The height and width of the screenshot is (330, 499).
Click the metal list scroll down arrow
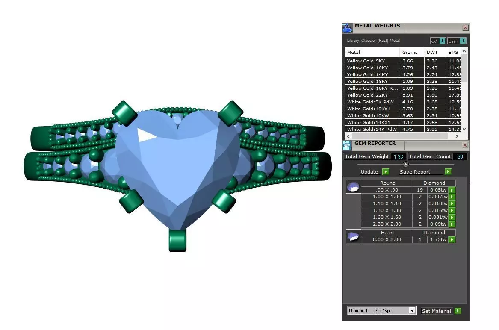tap(464, 129)
